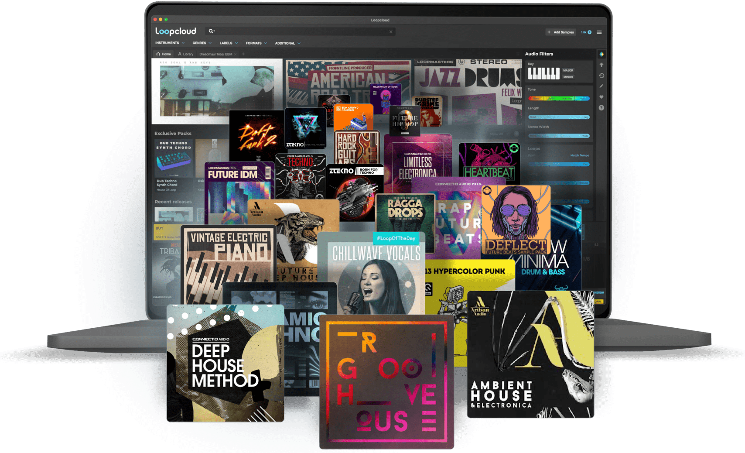Click the Length filter slider
The image size is (745, 453).
pos(559,117)
